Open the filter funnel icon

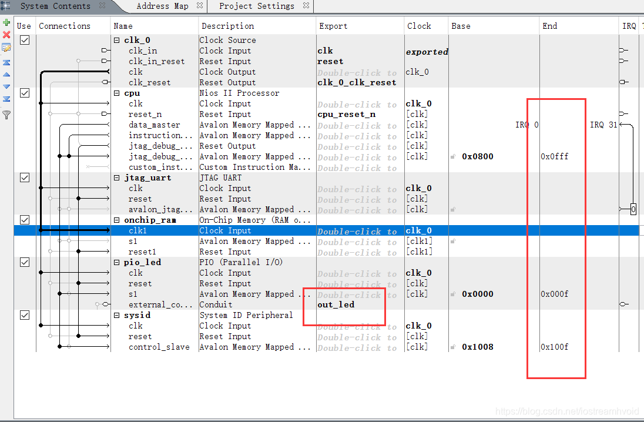coord(6,115)
